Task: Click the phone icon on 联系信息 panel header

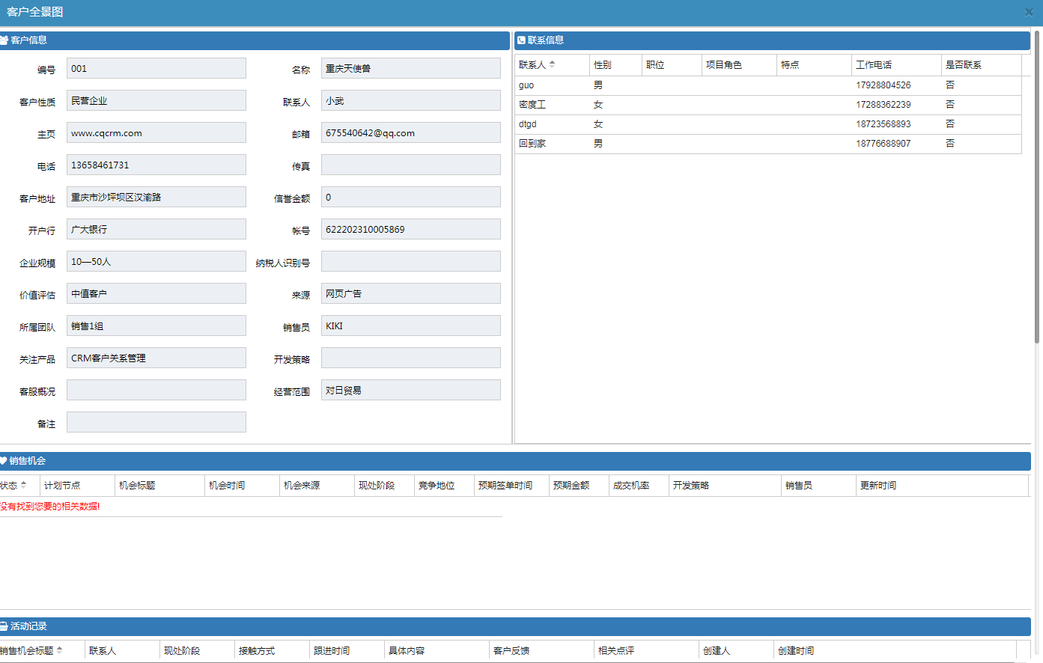Action: tap(521, 40)
